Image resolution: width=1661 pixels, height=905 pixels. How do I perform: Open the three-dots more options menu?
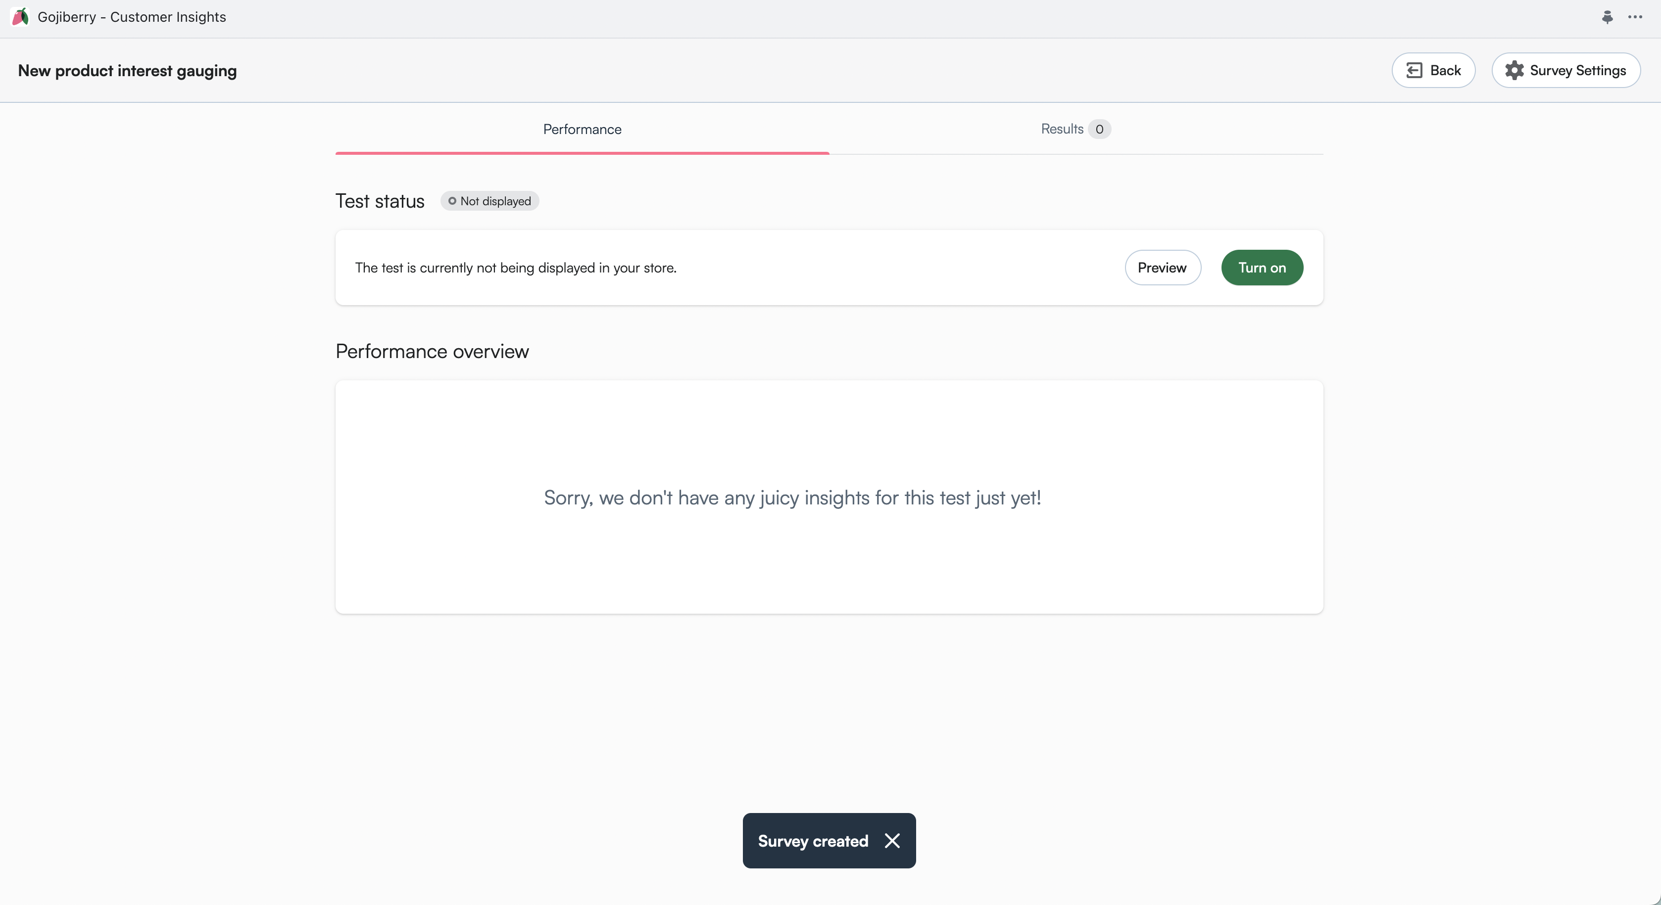[x=1635, y=17]
